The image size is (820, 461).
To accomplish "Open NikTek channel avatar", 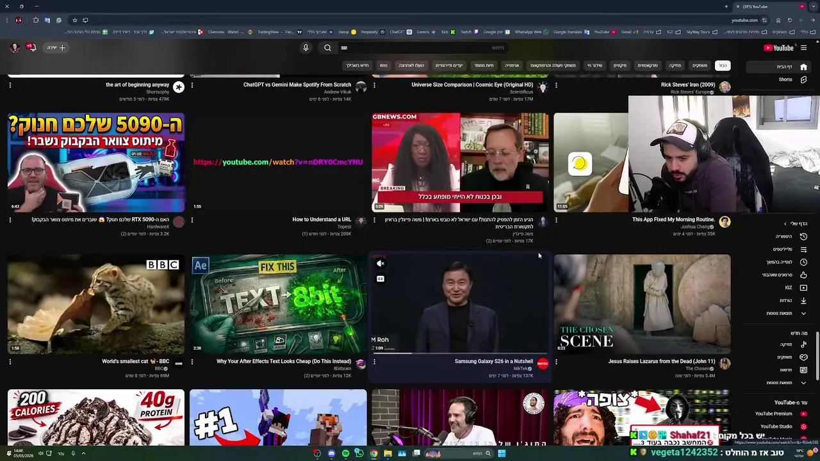I will pos(543,364).
